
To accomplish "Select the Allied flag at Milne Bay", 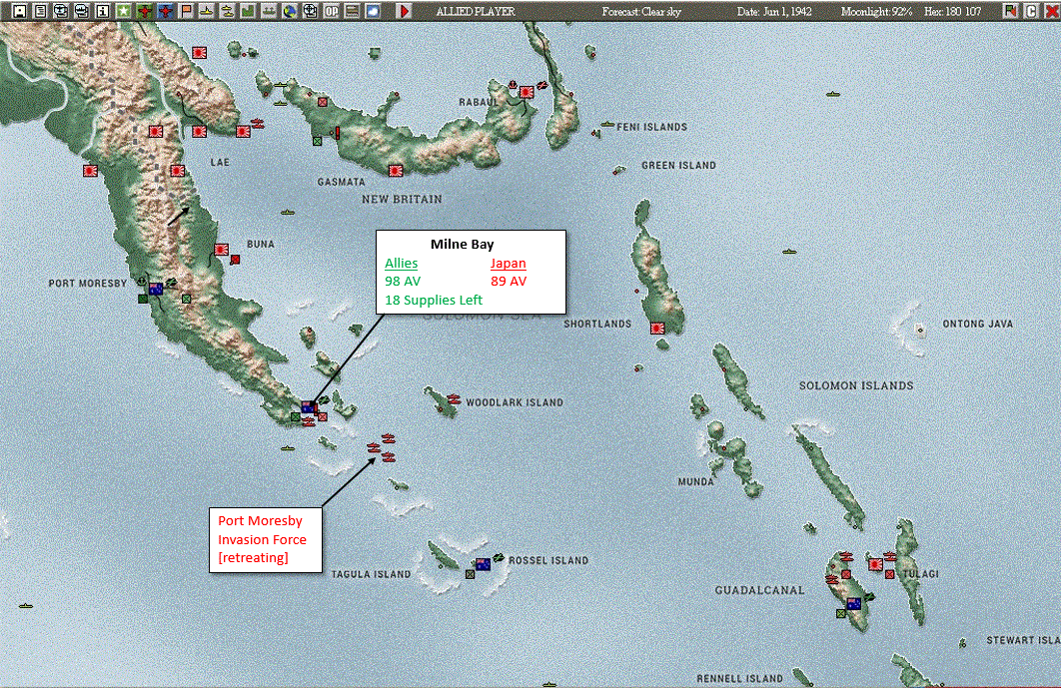I will click(x=309, y=406).
